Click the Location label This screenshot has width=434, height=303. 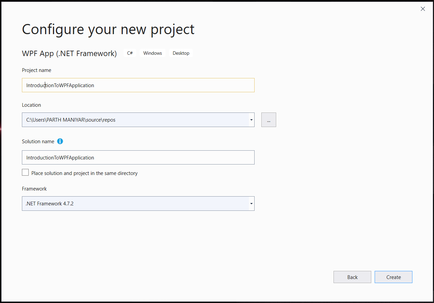click(x=31, y=105)
